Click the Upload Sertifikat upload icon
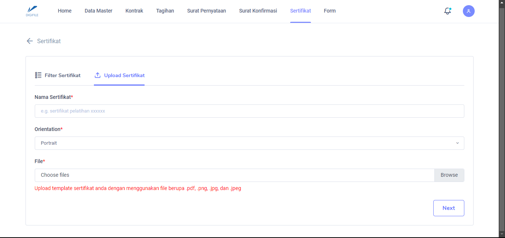Viewport: 505px width, 238px height. click(98, 75)
